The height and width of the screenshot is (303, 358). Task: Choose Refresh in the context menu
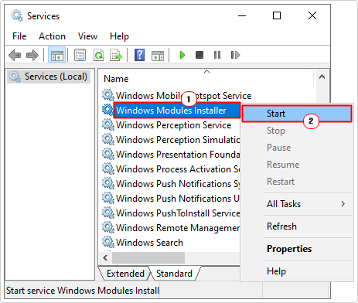pyautogui.click(x=297, y=226)
